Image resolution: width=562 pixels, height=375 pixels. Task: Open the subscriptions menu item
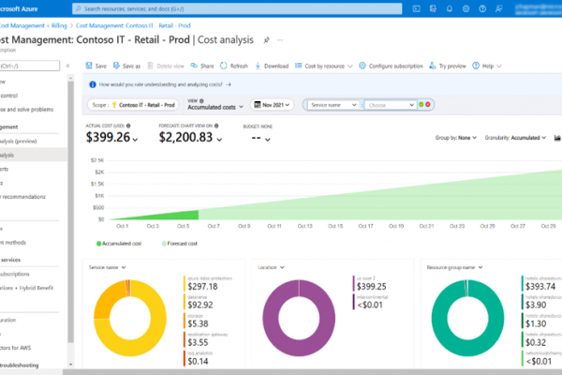point(15,274)
